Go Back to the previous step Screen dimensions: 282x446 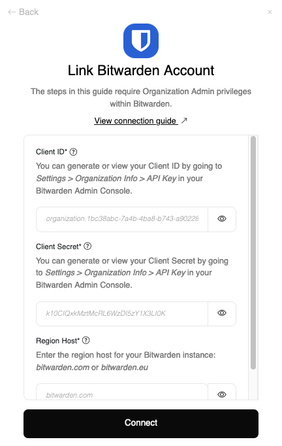click(23, 12)
